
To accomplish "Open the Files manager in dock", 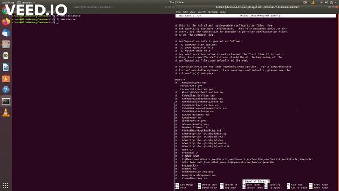I will coord(6,45).
